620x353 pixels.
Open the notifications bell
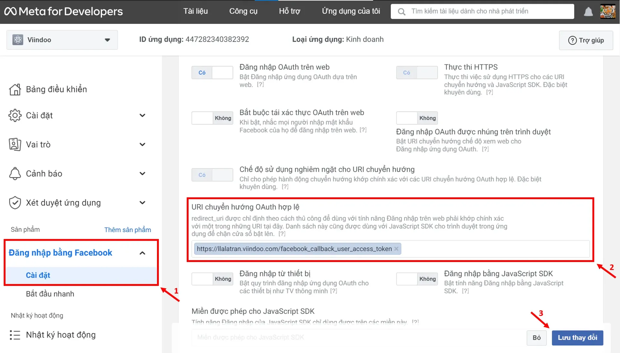point(588,12)
